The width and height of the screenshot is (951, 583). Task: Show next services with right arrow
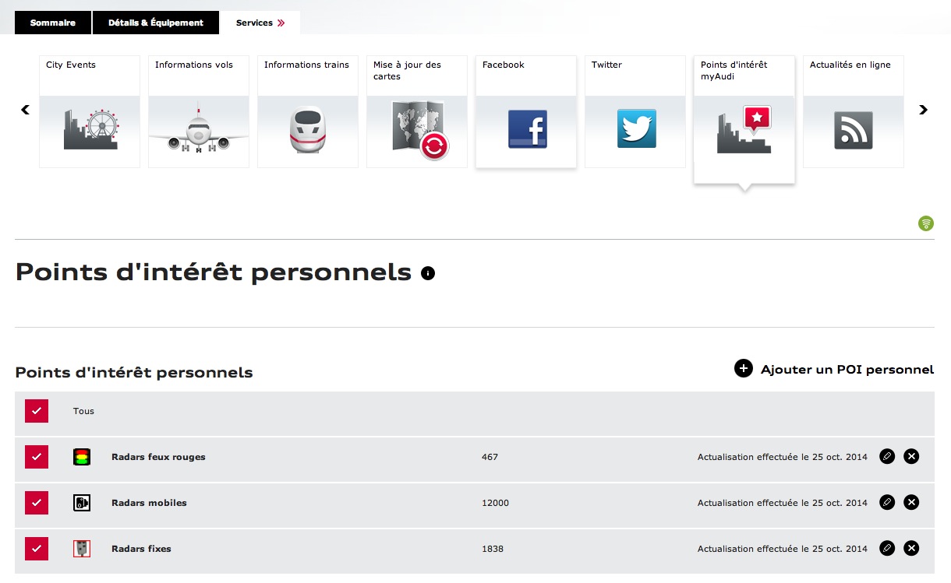[x=923, y=110]
